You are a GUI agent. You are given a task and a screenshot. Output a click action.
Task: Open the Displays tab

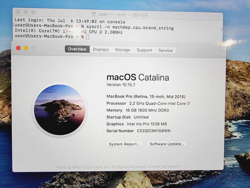point(101,50)
